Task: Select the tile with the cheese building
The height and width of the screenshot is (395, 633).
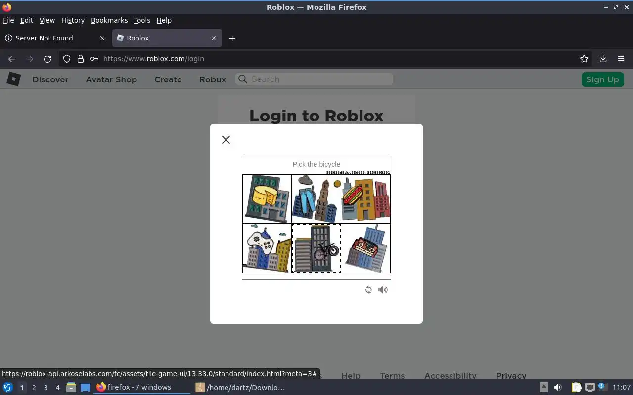Action: click(x=267, y=199)
